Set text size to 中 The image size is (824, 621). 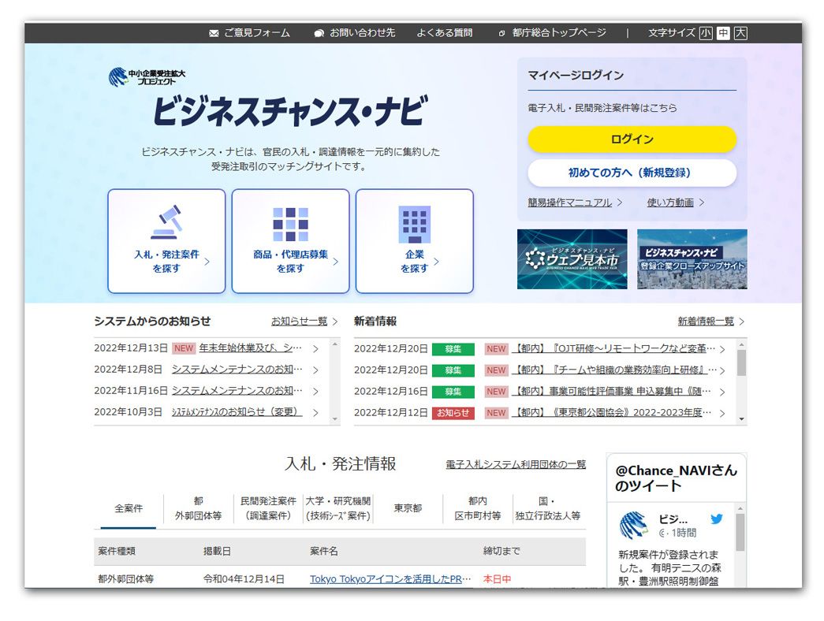pyautogui.click(x=723, y=33)
